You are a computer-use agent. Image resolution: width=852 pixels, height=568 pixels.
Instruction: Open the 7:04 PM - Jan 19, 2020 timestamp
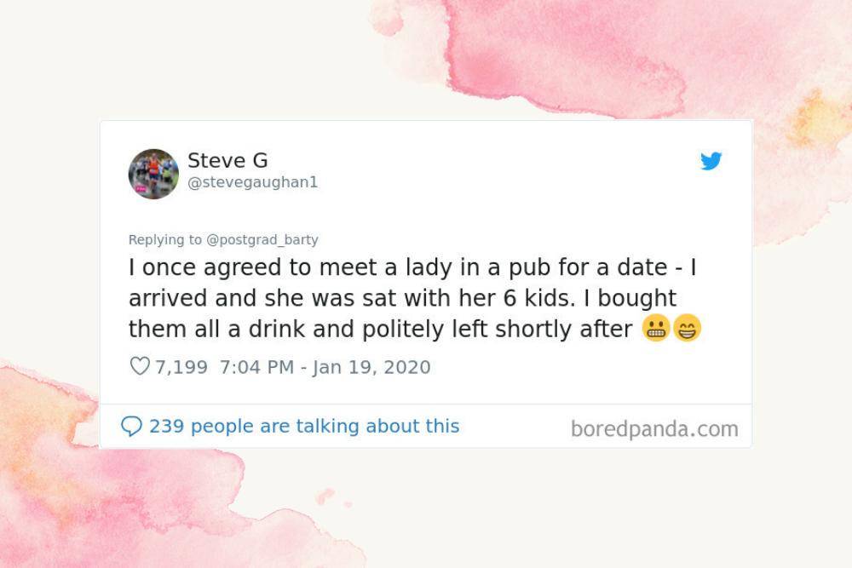tap(325, 367)
